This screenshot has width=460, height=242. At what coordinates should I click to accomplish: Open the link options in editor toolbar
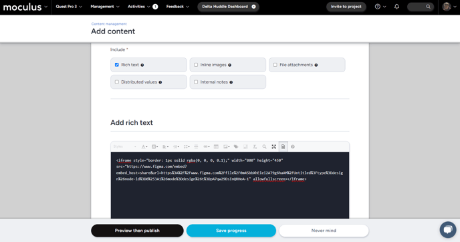(x=206, y=146)
